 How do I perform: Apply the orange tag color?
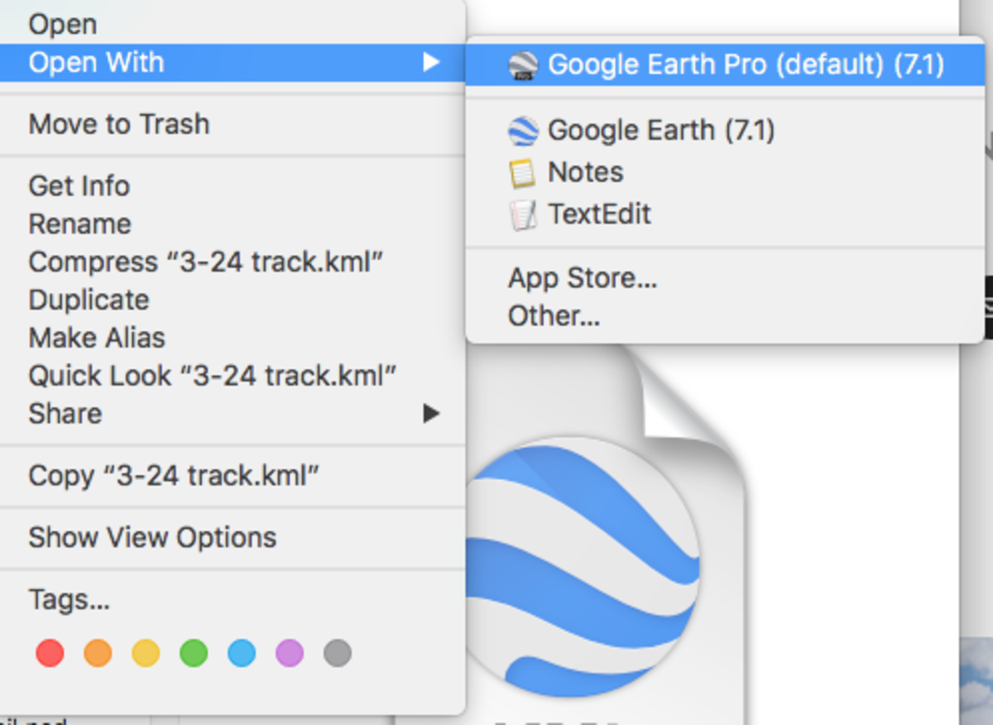pyautogui.click(x=98, y=653)
